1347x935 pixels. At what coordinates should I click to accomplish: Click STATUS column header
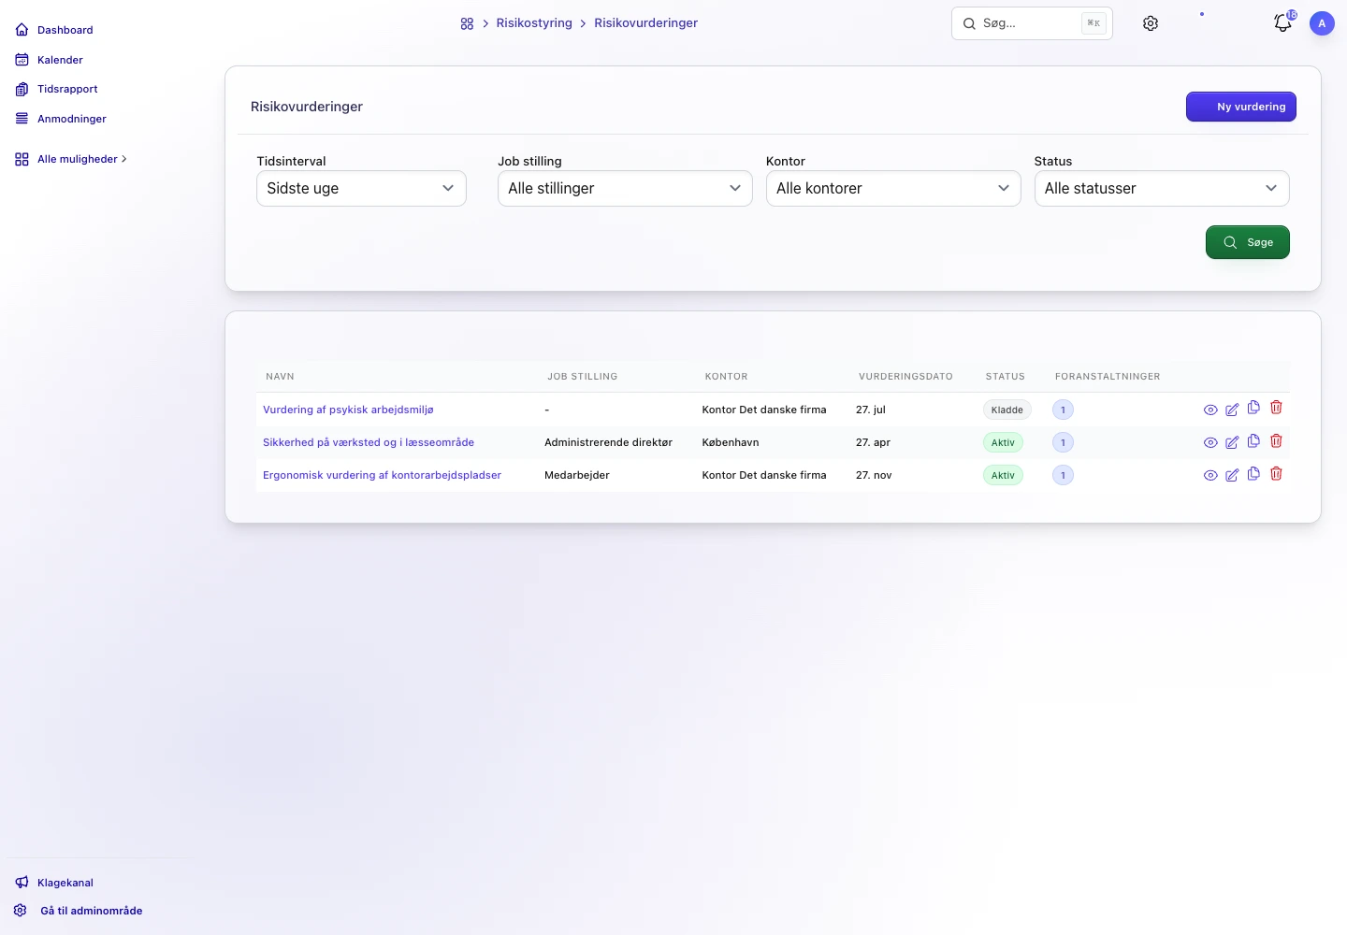[1005, 377]
